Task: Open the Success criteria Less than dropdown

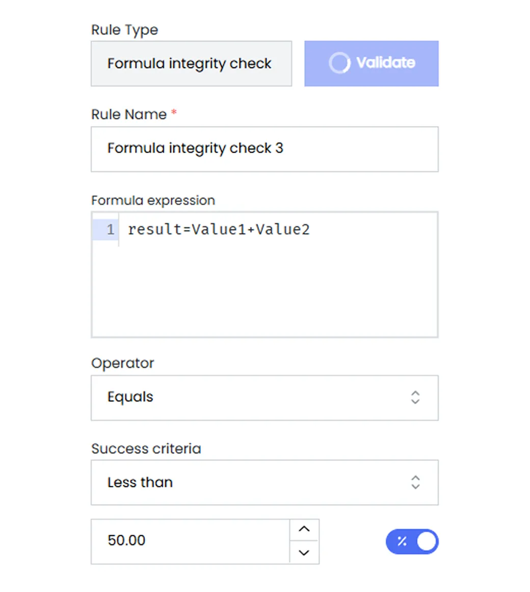Action: (264, 482)
